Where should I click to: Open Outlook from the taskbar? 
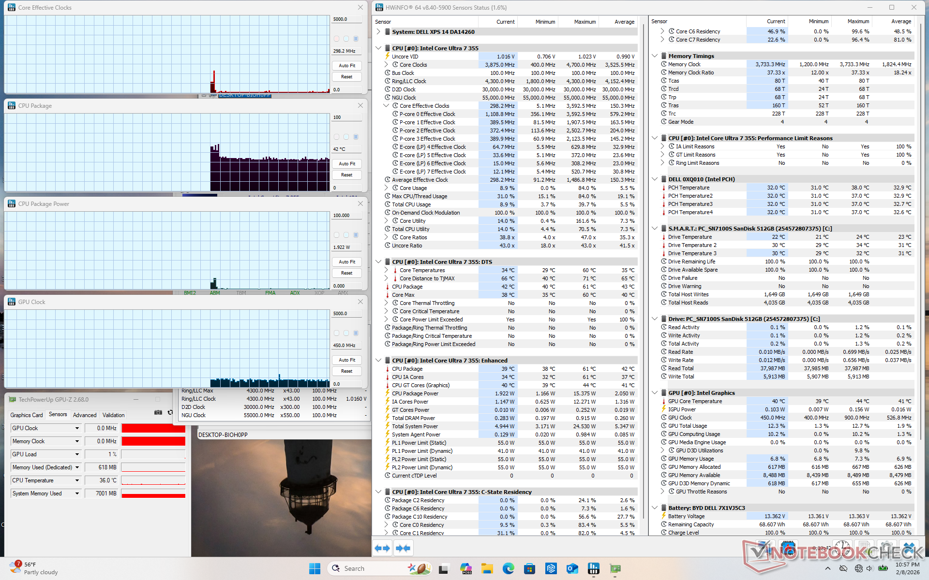[572, 568]
